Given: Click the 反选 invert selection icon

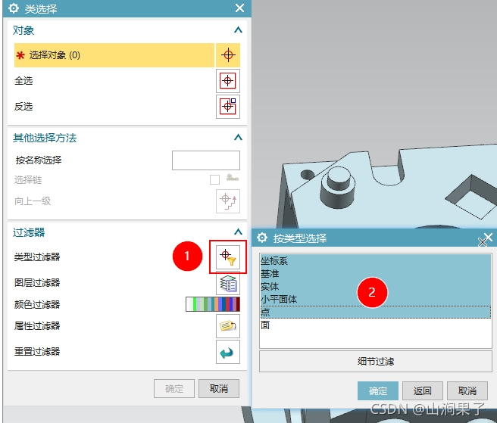Looking at the screenshot, I should click(x=228, y=107).
